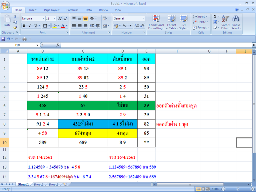Center text horizontally
This screenshot has height=192, width=256.
(x=80, y=26)
